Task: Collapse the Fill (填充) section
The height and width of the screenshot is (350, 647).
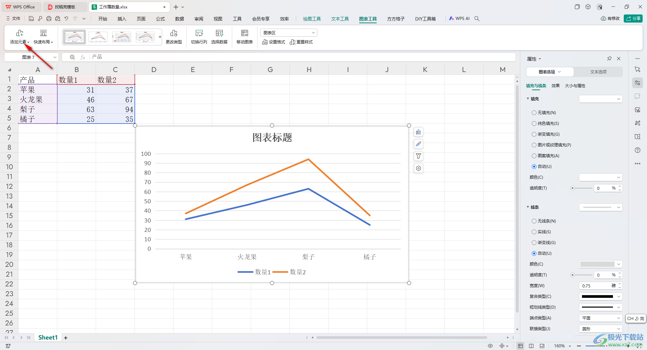Action: tap(528, 99)
